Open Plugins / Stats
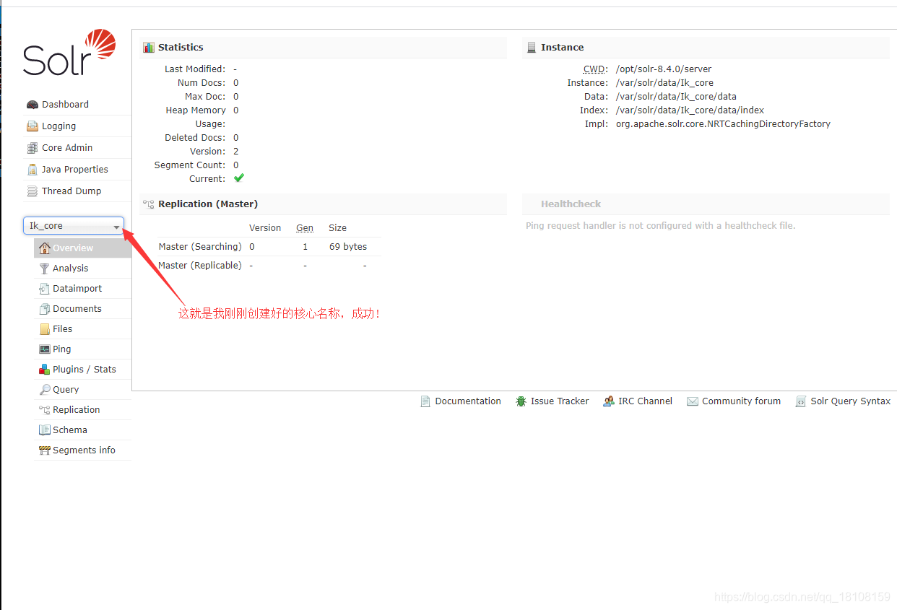The height and width of the screenshot is (610, 897). click(x=84, y=369)
